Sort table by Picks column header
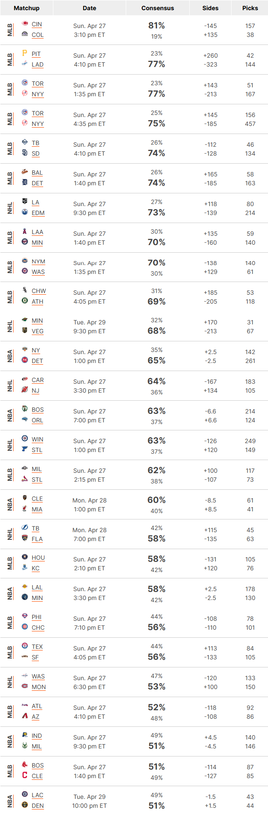Image resolution: width=268 pixels, height=815 pixels. [x=250, y=8]
